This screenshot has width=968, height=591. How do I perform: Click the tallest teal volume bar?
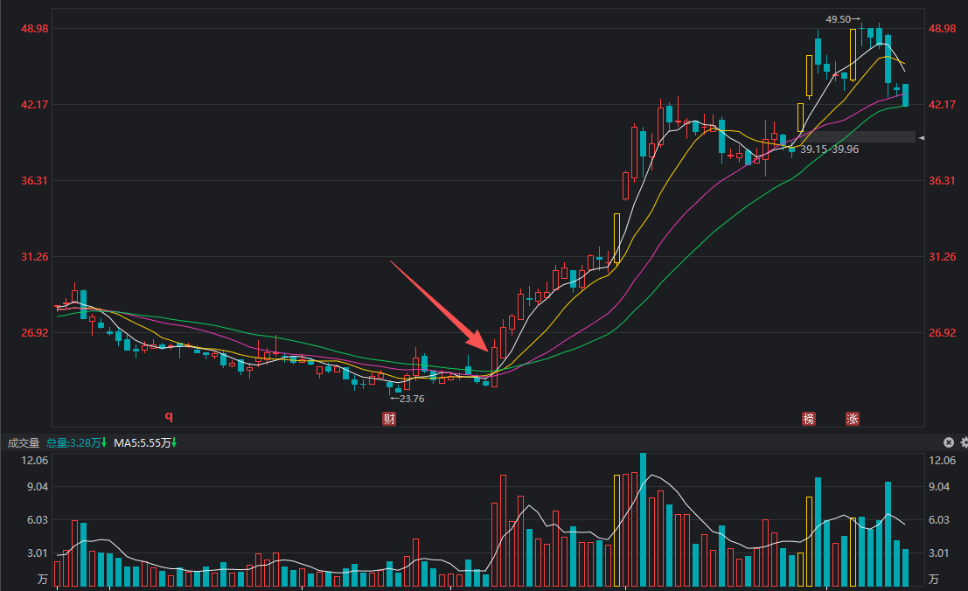point(644,520)
